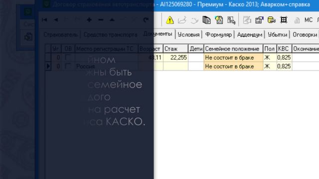The image size is (319, 179).
Task: Click the greyed page icon before MC
Action: click(297, 20)
